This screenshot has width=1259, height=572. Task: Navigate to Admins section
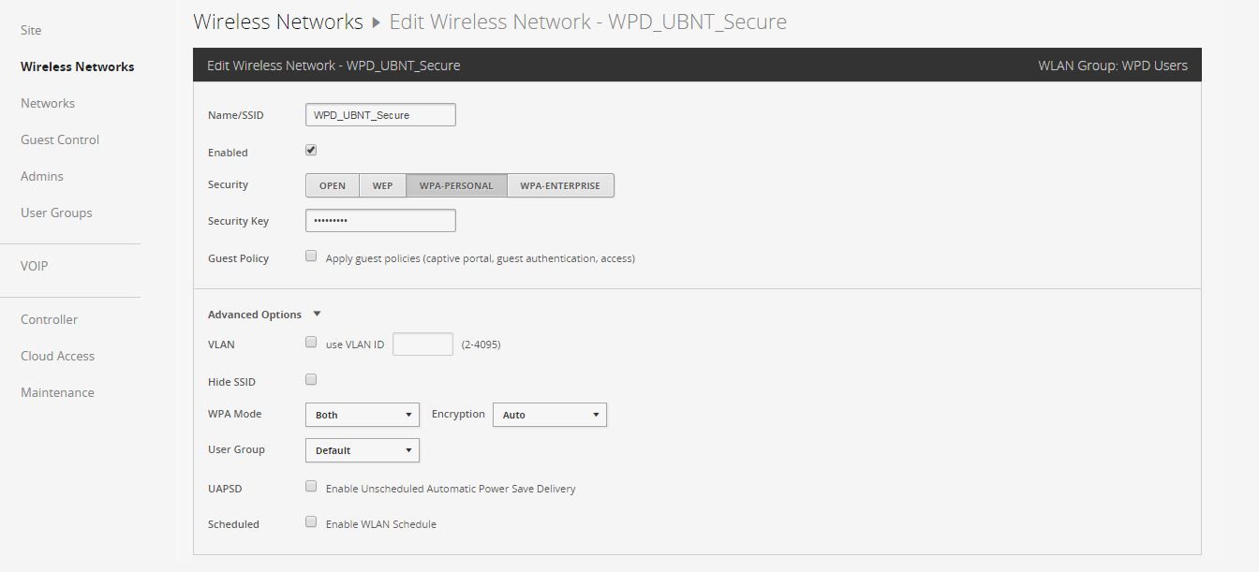tap(42, 176)
